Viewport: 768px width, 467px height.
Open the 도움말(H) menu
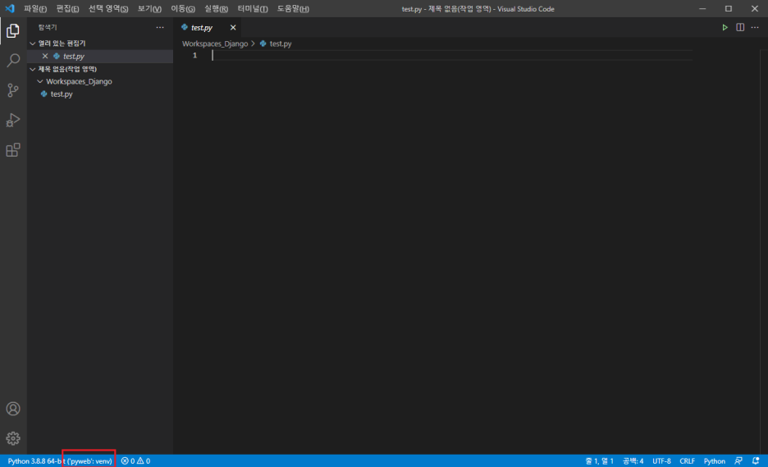293,9
